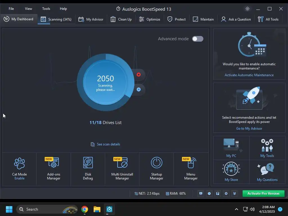This screenshot has height=216, width=288.
Task: Open Google Chrome from taskbar
Action: pyautogui.click(x=84, y=209)
